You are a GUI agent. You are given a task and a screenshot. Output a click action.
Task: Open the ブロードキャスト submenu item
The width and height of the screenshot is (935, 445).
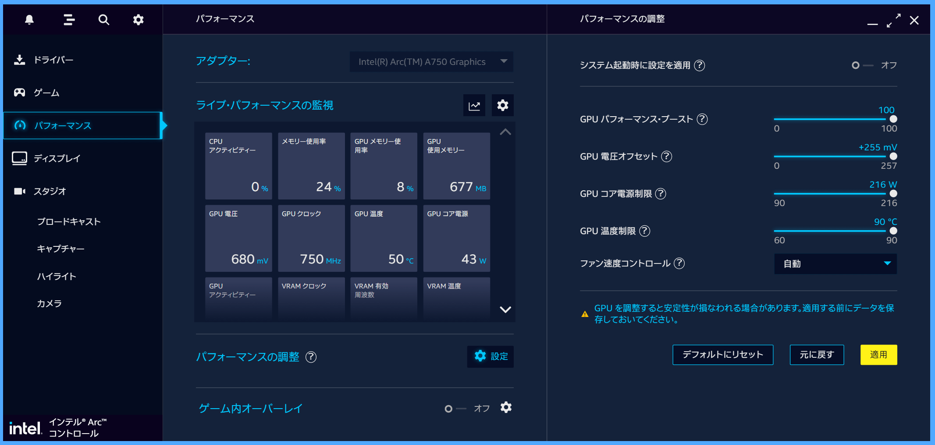tap(69, 222)
